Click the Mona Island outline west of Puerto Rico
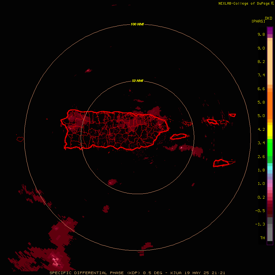Image resolution: width=275 pixels, height=275 pixels. [x=20, y=139]
